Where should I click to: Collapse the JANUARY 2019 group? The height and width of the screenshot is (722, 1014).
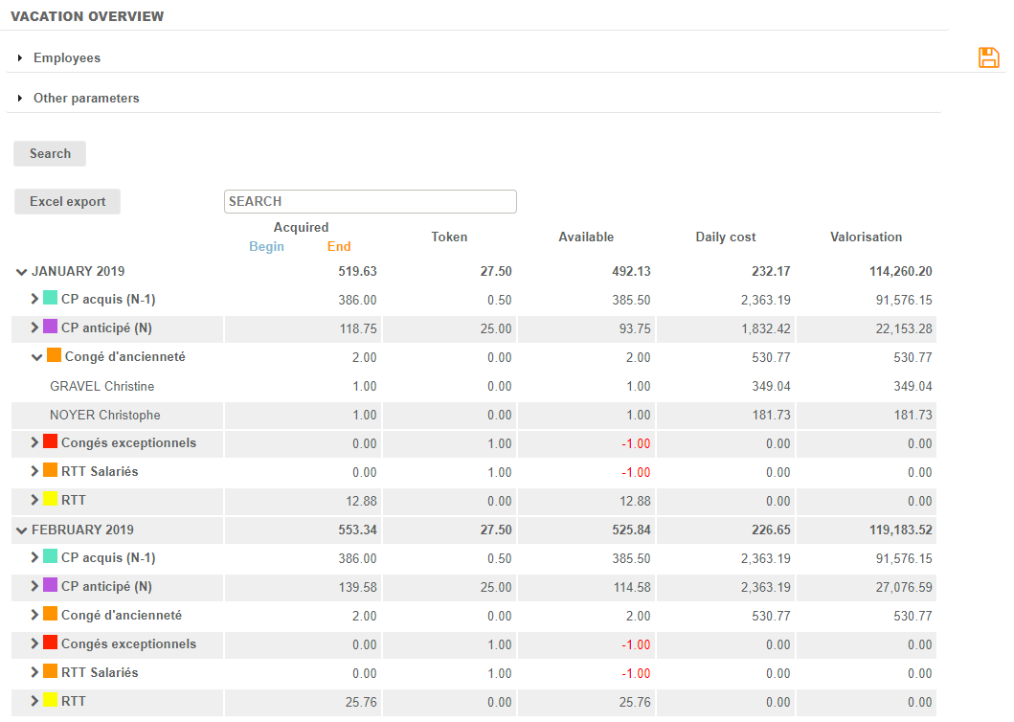click(x=21, y=272)
